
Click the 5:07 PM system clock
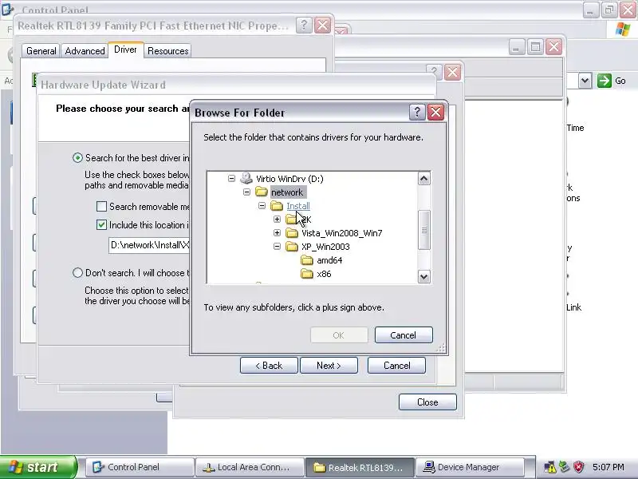[x=608, y=467]
